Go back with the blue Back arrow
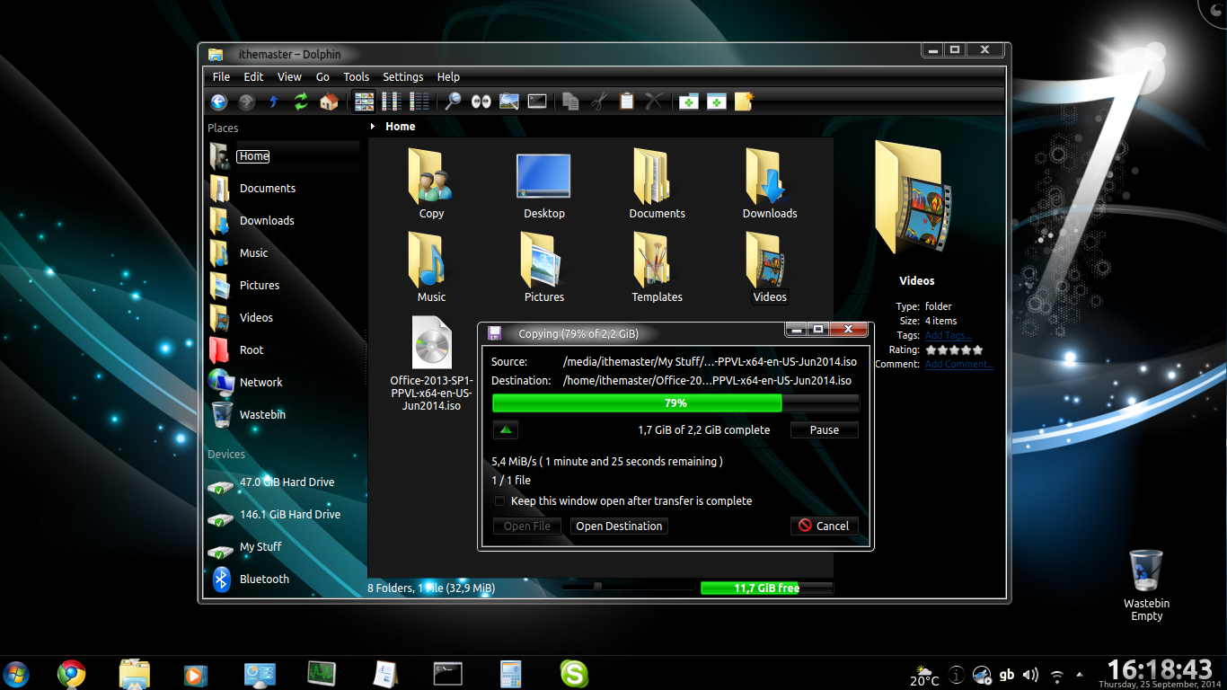 click(x=219, y=102)
